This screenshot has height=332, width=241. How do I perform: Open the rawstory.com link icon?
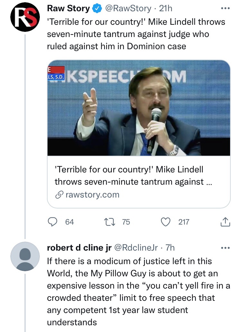[59, 195]
